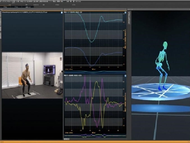Viewport: 190px width, 143px height.
Task: Open the vertical tab on the 3D viewer's left edge
Action: pos(129,18)
